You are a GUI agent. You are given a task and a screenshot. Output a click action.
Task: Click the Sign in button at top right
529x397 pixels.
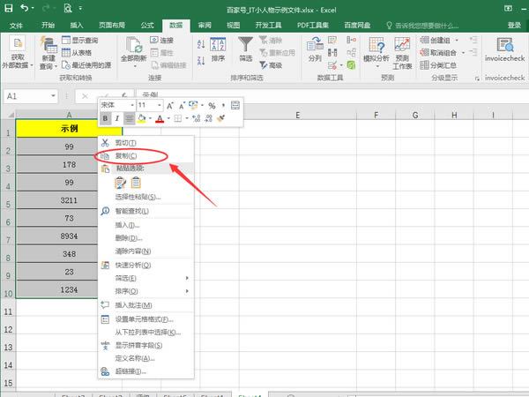tap(515, 26)
